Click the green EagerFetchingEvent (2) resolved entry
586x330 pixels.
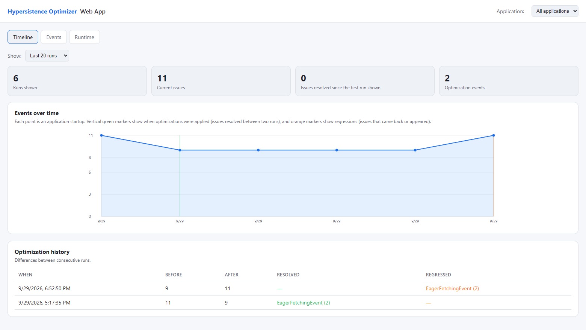pos(304,303)
